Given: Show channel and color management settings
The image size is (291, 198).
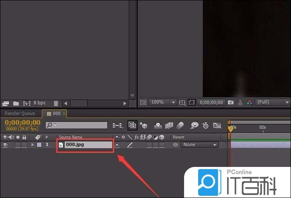Looking at the screenshot, I should pos(249,102).
